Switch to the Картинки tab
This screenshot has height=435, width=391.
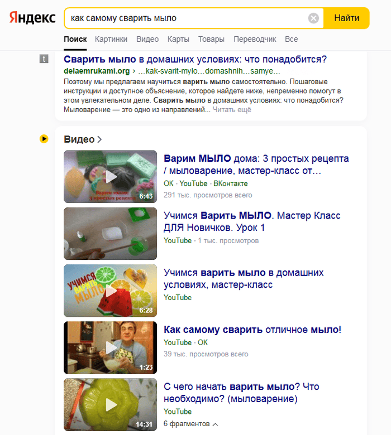click(111, 39)
